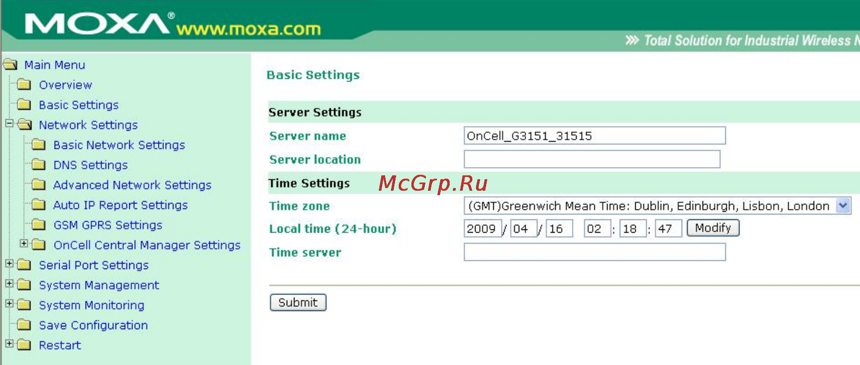Click the seconds field showing 47
Viewport: 860px width, 365px height.
[669, 229]
